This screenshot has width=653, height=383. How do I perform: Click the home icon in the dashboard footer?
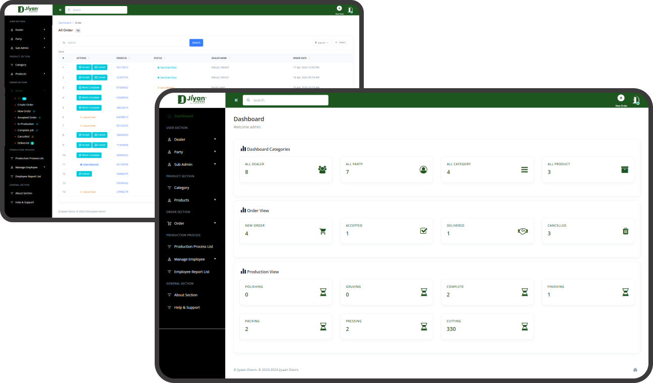(x=635, y=370)
